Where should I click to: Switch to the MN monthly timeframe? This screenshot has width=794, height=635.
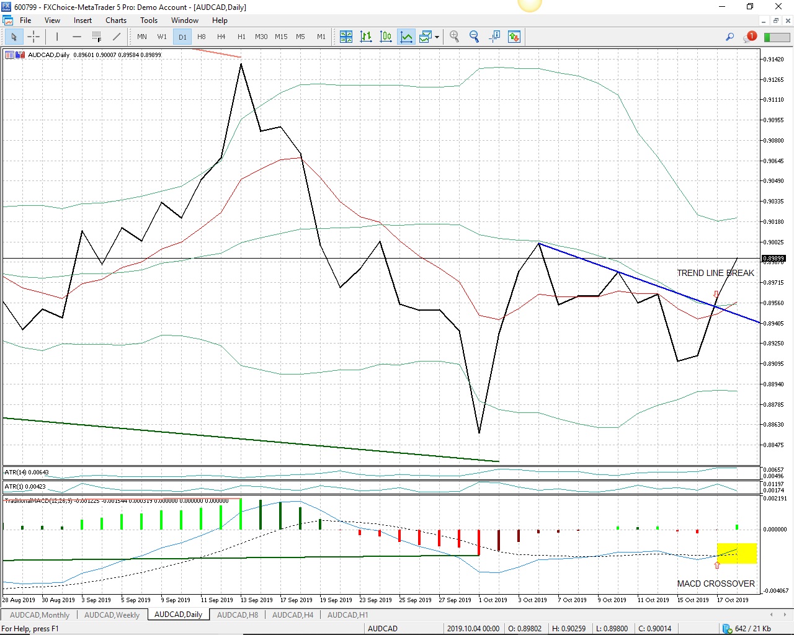tap(142, 37)
